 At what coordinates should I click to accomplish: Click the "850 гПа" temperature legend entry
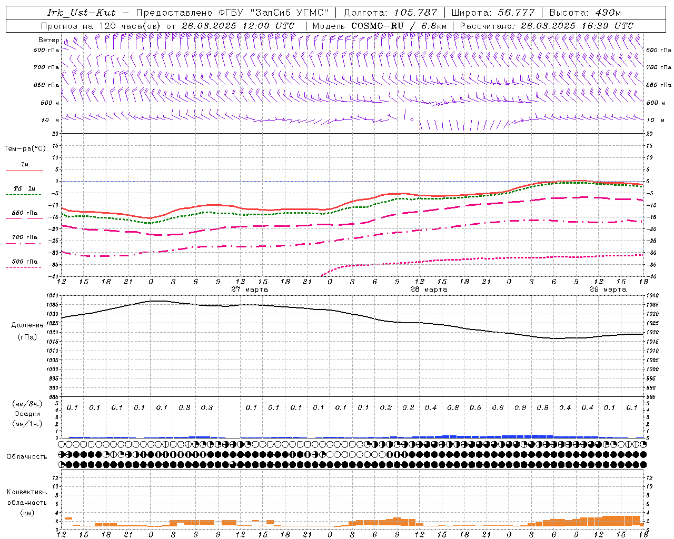25,213
